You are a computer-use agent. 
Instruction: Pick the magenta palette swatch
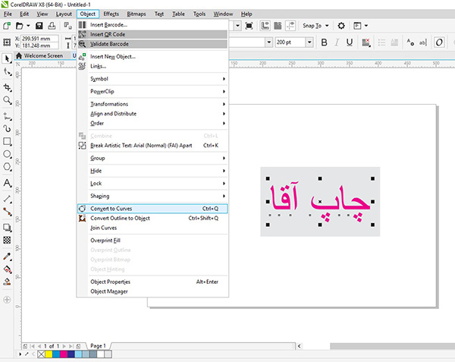pyautogui.click(x=63, y=354)
